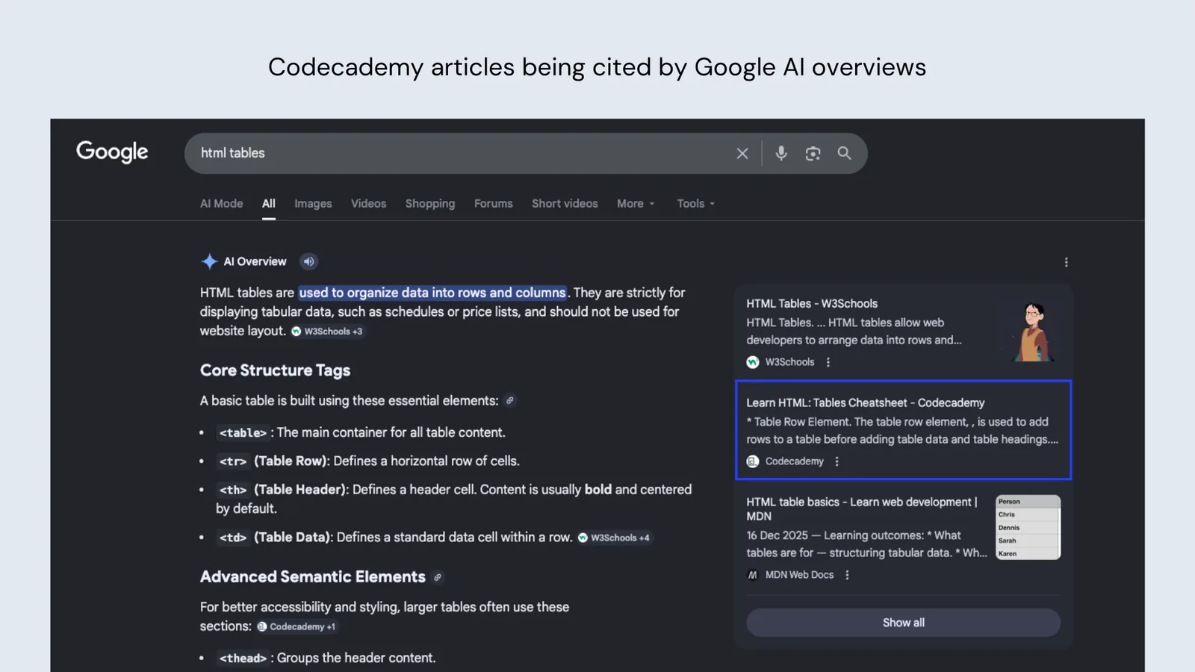Click the '<td>' code tag text

point(233,538)
